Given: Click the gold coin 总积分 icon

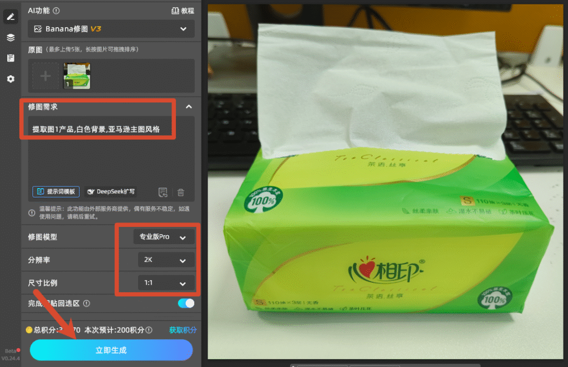Looking at the screenshot, I should coord(29,330).
